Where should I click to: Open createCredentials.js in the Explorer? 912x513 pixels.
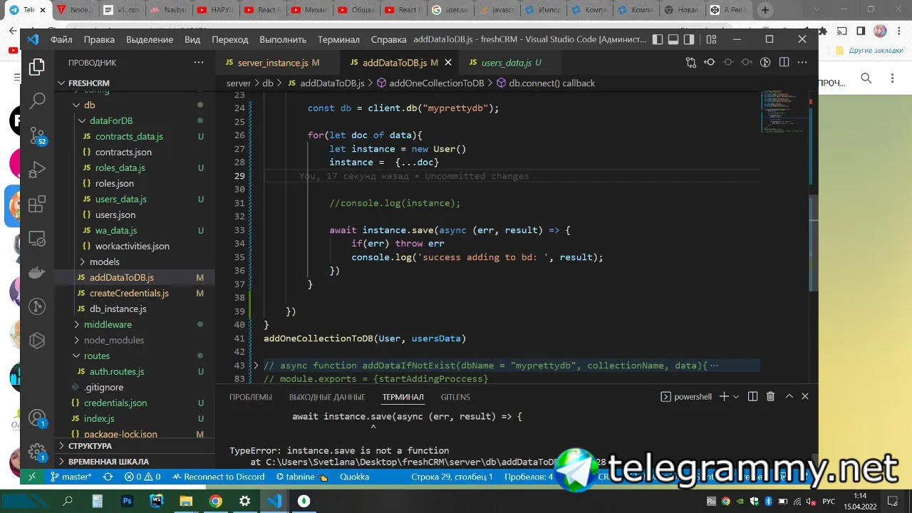click(x=135, y=294)
